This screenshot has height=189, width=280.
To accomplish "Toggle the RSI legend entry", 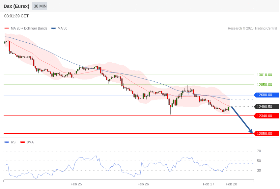I will (14, 142).
